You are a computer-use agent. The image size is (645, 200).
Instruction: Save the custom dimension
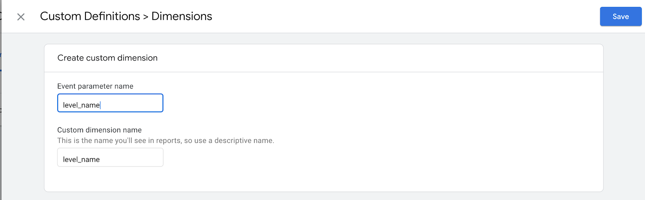620,16
